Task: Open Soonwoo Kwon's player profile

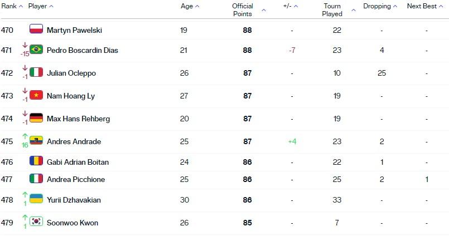Action: (x=73, y=223)
